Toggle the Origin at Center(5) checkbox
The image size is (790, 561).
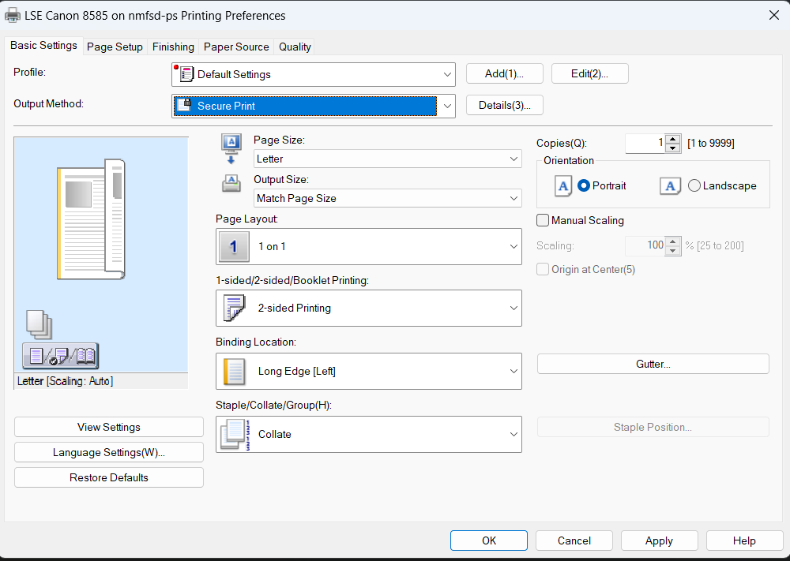[x=543, y=269]
